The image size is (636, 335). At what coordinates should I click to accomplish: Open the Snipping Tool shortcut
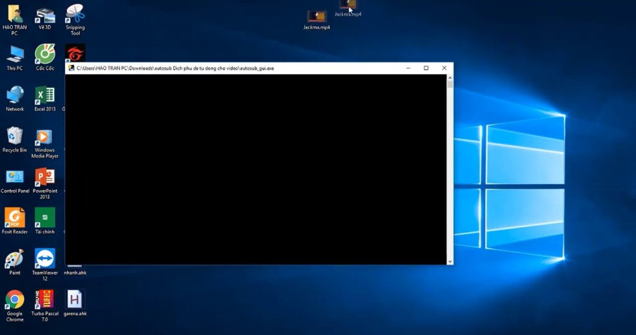tap(75, 14)
